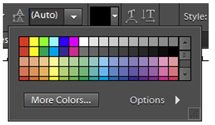Click the leading size icon
This screenshot has height=125, width=215.
[x=19, y=16]
